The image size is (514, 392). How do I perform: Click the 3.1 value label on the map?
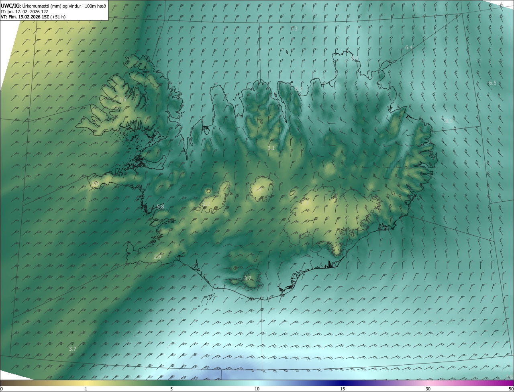[x=271, y=148]
